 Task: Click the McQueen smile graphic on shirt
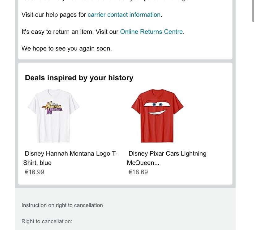157,113
